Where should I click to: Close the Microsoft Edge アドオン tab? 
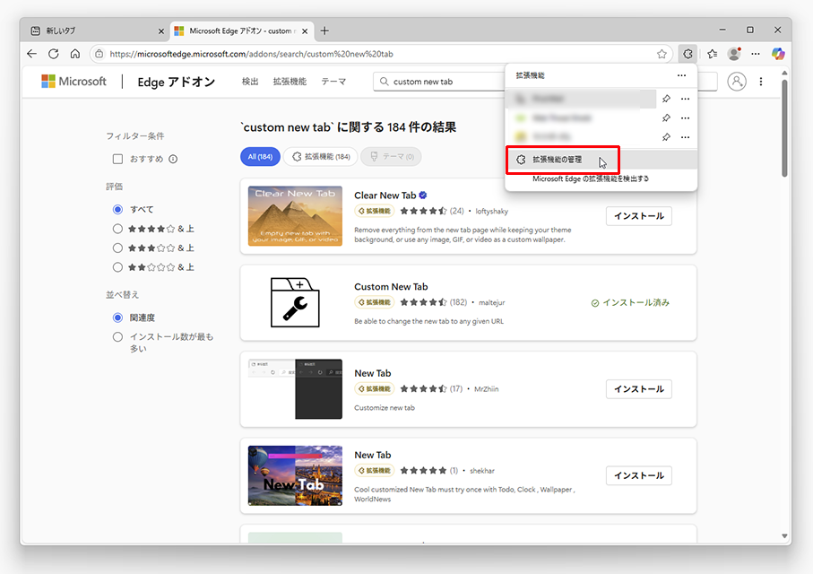[305, 31]
